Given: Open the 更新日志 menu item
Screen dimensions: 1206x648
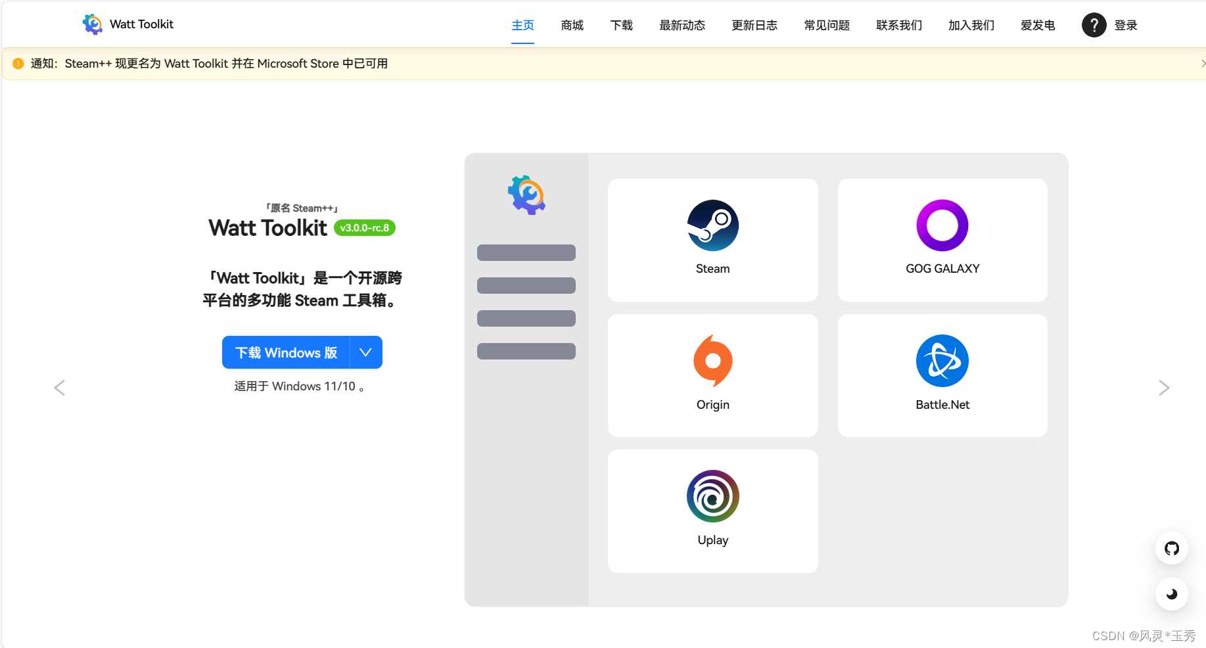Looking at the screenshot, I should [754, 26].
